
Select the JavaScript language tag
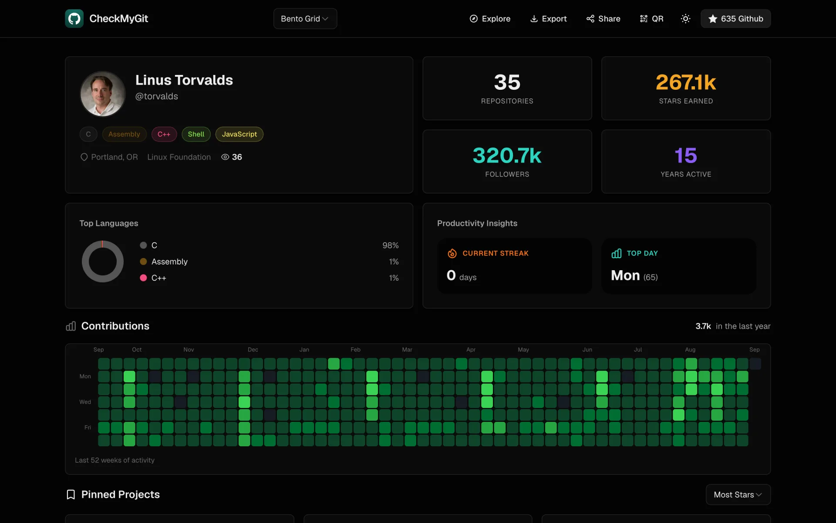tap(239, 134)
